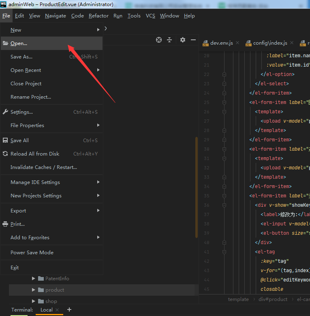Close the dev.env.js editor tab

tap(237, 43)
